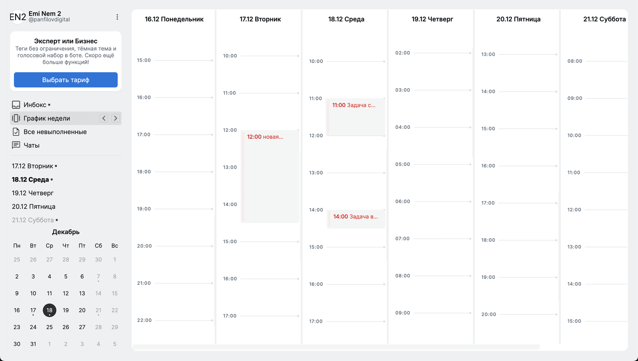Click the unfinished tasks checklist icon
The image size is (638, 361).
[x=16, y=132]
